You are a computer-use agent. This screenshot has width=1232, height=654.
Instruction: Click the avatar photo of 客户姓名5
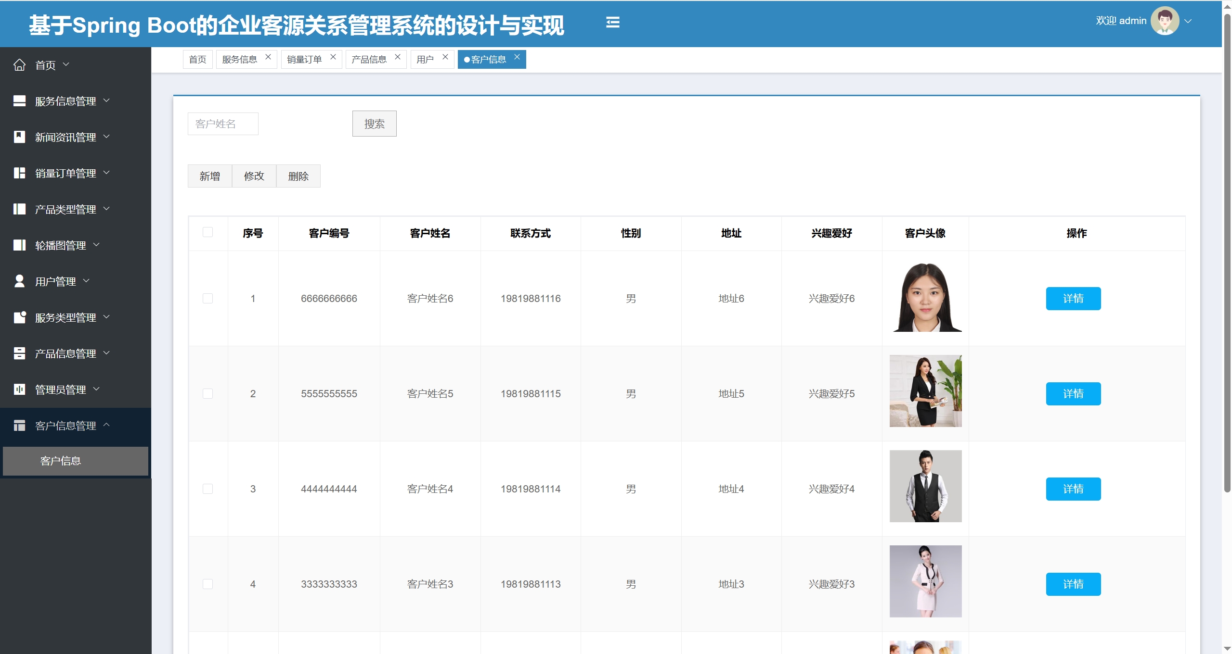click(926, 391)
